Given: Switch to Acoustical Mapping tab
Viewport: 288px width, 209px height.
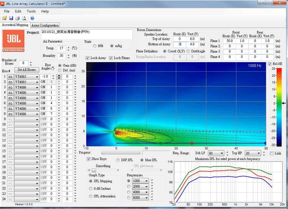Looking at the screenshot, I should tap(15, 25).
